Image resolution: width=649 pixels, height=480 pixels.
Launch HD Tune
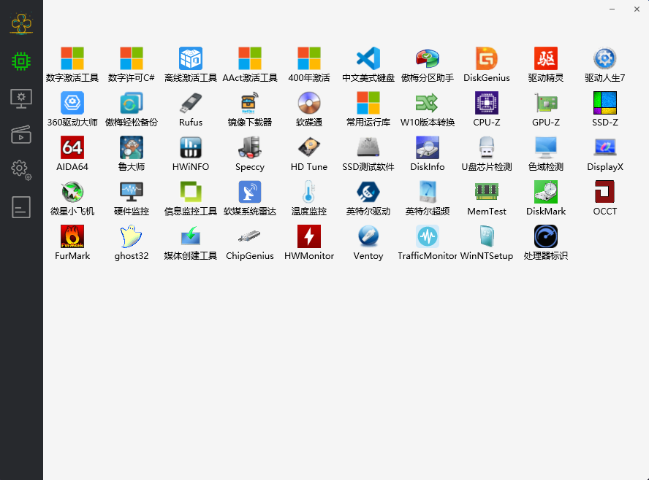(309, 154)
